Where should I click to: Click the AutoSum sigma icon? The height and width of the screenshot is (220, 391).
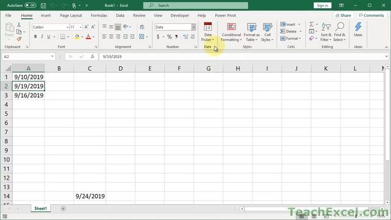click(312, 24)
